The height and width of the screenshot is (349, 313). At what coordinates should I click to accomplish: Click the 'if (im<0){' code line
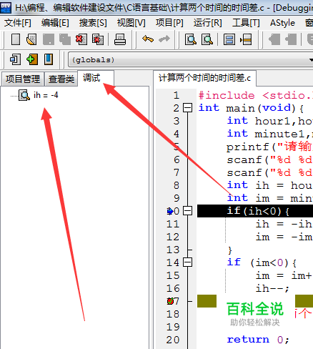[x=262, y=262]
